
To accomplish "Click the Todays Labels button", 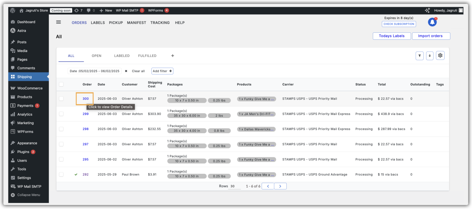I will coord(392,36).
